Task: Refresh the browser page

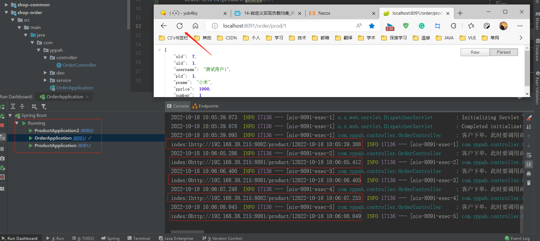Action: pyautogui.click(x=180, y=26)
